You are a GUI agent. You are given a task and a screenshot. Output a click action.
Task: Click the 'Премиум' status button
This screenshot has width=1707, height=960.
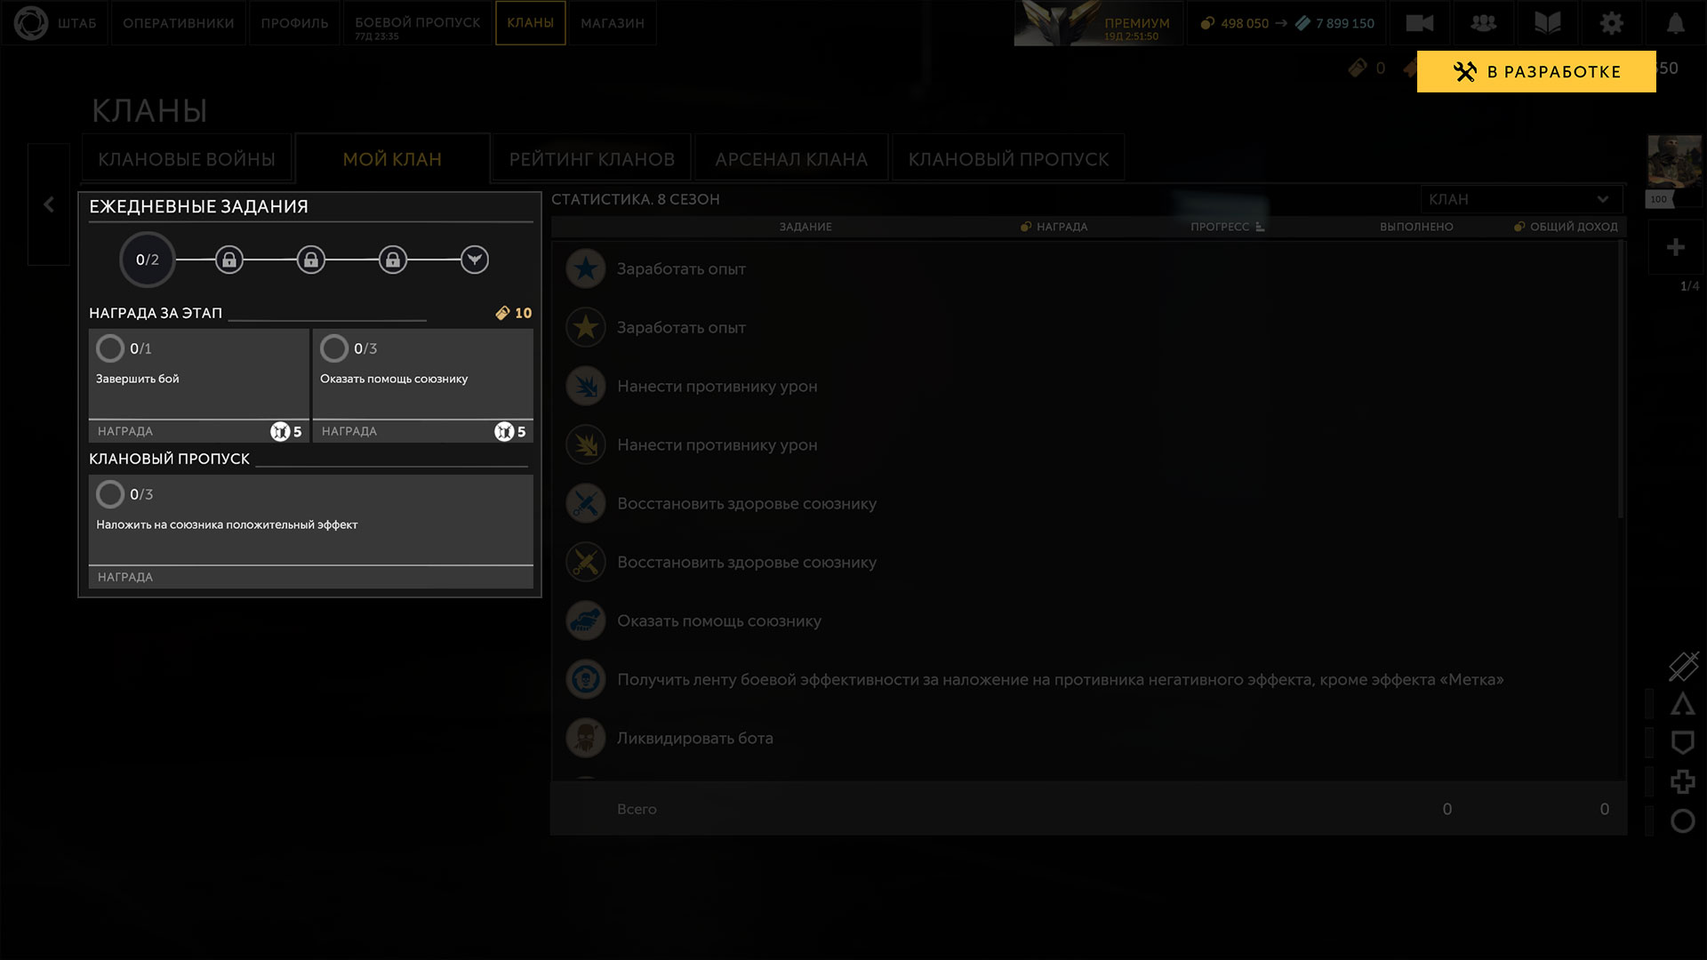point(1099,23)
